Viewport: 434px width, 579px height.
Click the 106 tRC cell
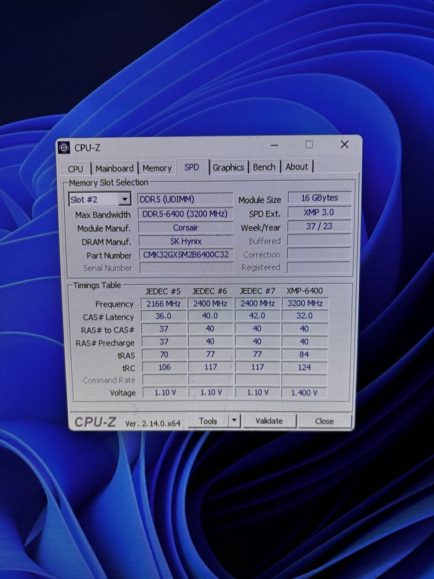(x=164, y=367)
